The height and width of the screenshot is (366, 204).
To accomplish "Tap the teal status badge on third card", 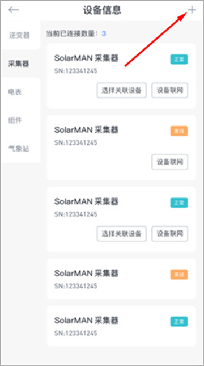I will pos(179,203).
